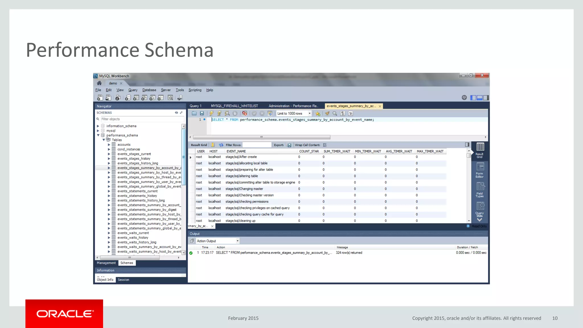583x328 pixels.
Task: Open the Scripting menu
Action: point(195,90)
